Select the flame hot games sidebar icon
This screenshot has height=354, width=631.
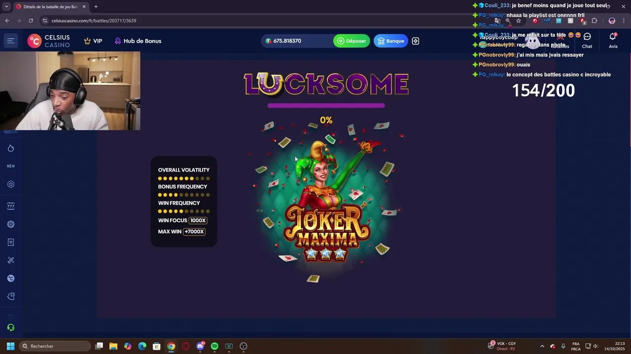coord(11,148)
